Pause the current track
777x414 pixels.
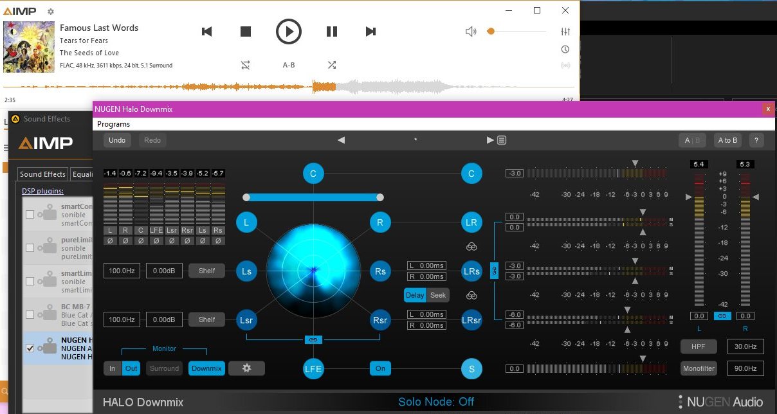pyautogui.click(x=332, y=31)
